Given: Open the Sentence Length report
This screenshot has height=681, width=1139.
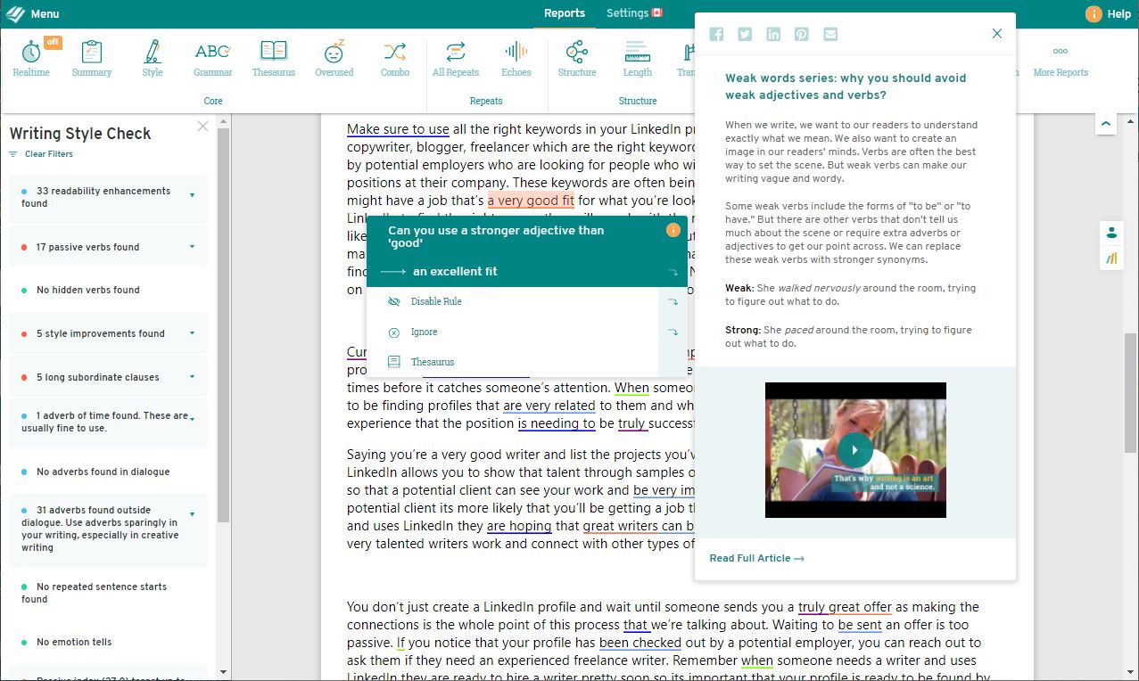Looking at the screenshot, I should click(x=637, y=58).
